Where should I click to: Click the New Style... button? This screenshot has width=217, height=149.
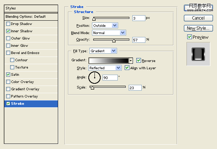point(198,28)
